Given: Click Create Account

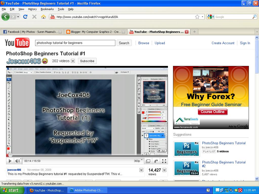Looking at the screenshot, I should point(223,43).
